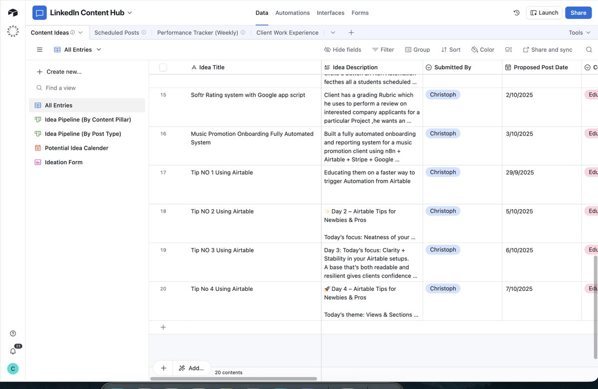Click the Christoph tag in row 17
598x389 pixels.
443,172
